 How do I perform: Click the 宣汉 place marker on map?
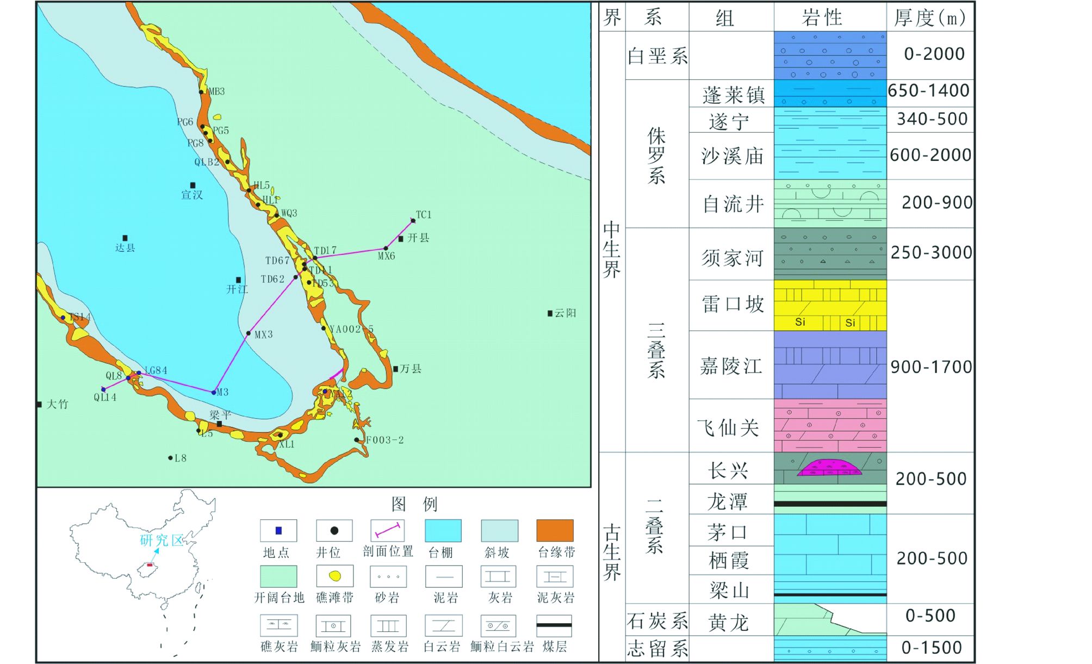(193, 185)
